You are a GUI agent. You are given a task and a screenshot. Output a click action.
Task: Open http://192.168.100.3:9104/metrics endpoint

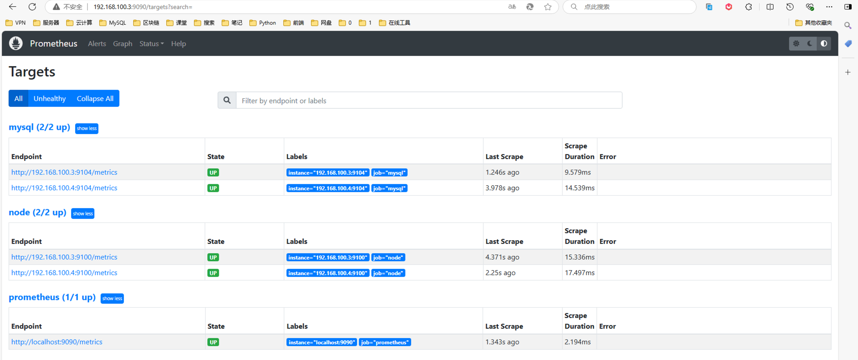click(x=64, y=172)
